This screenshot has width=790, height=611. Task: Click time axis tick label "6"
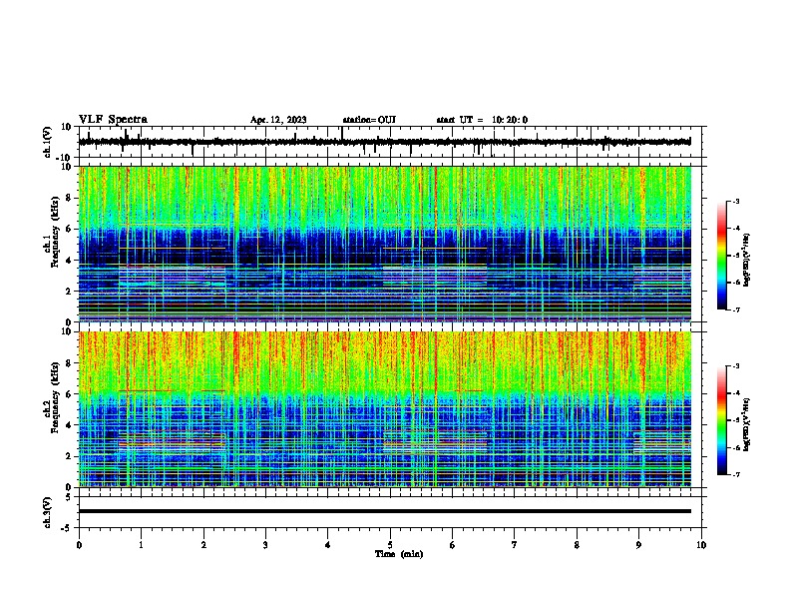[452, 545]
